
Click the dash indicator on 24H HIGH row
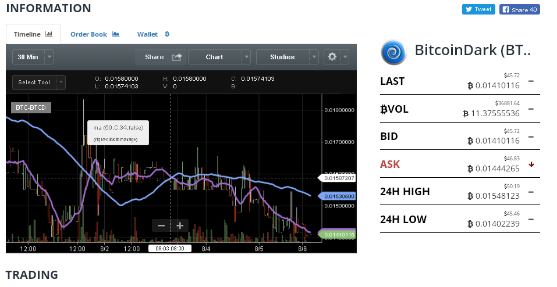click(x=531, y=192)
